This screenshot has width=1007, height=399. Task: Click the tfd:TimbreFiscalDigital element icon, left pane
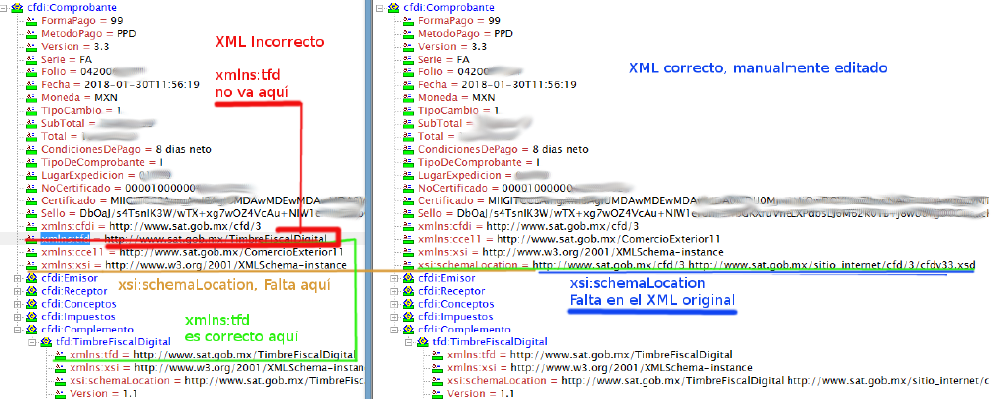click(46, 342)
